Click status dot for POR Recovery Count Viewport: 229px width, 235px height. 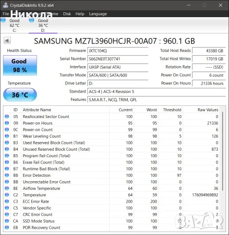[x=7, y=227]
